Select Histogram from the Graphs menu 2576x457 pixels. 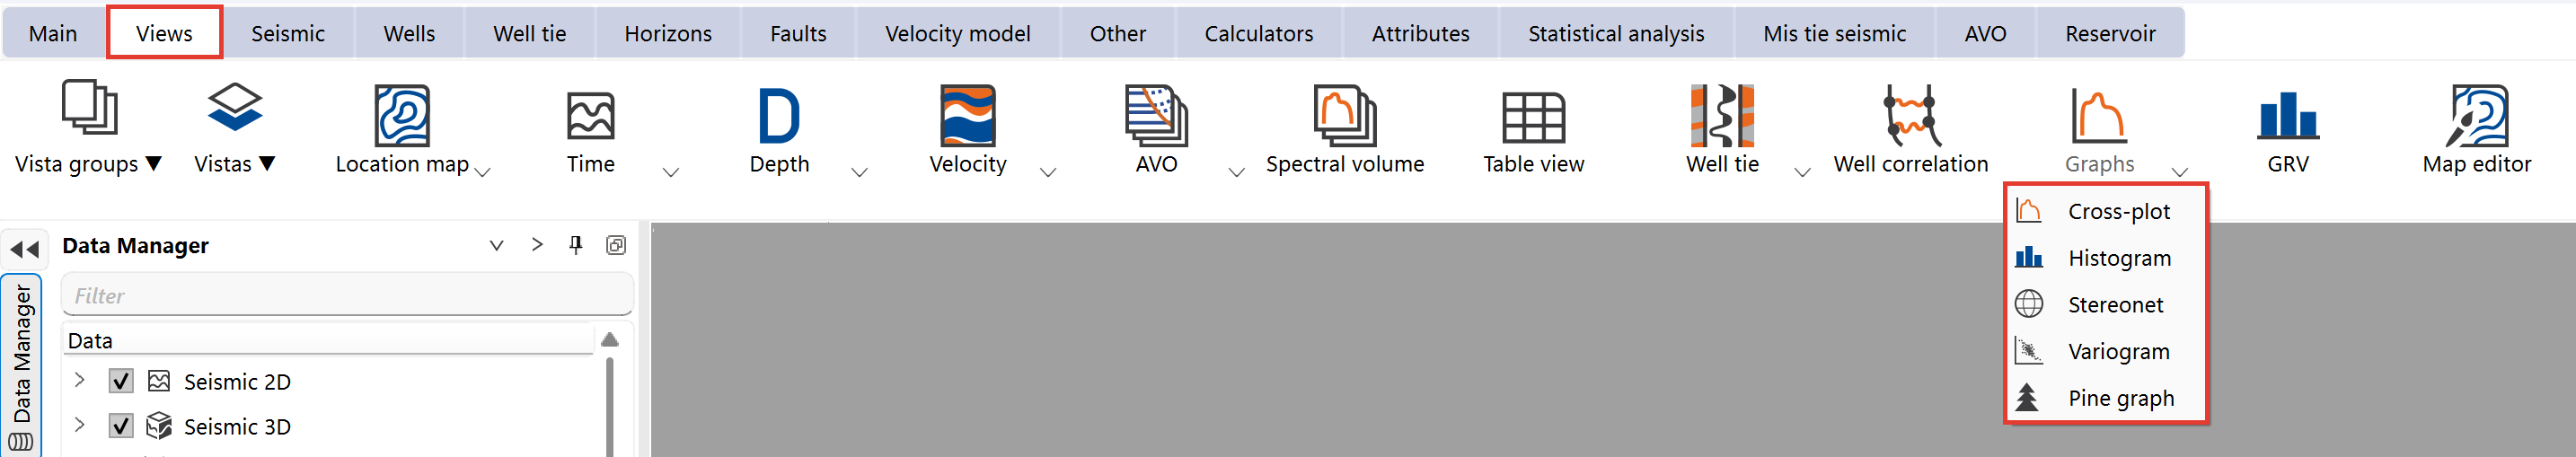(x=2118, y=258)
